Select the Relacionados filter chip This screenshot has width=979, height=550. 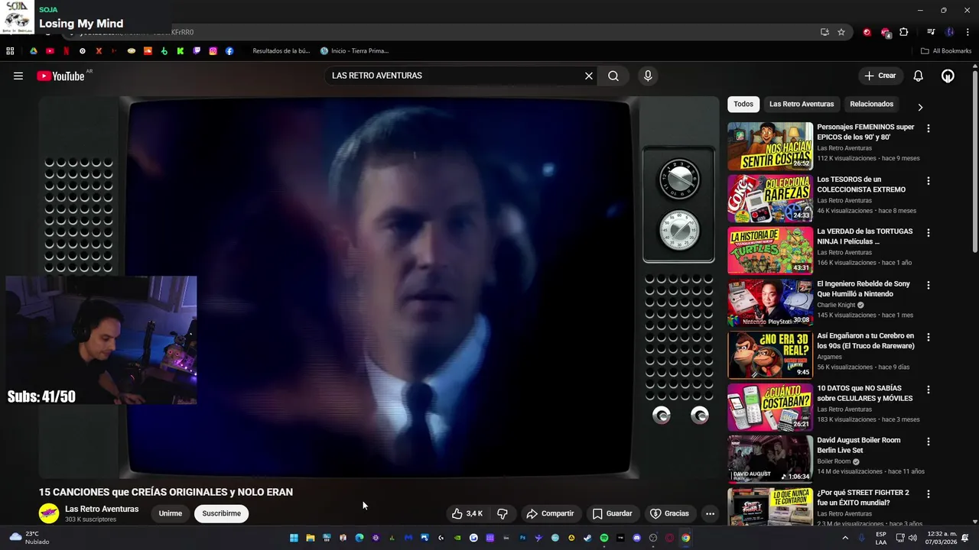[871, 104]
